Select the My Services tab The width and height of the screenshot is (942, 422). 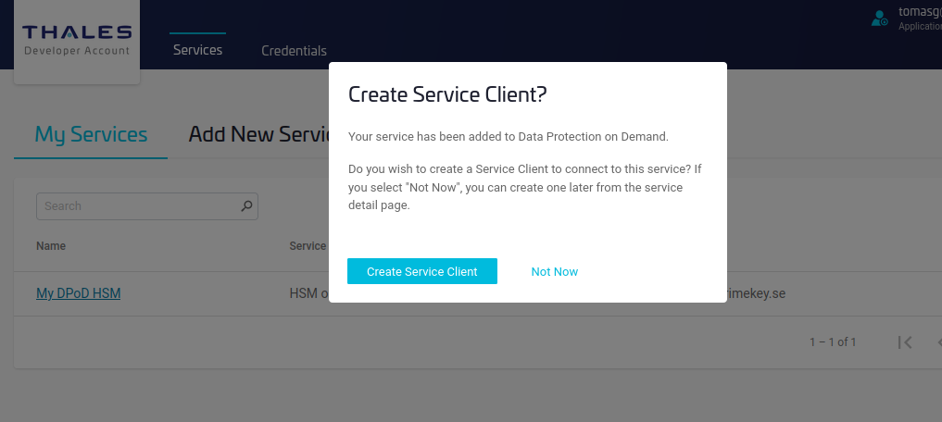(91, 134)
